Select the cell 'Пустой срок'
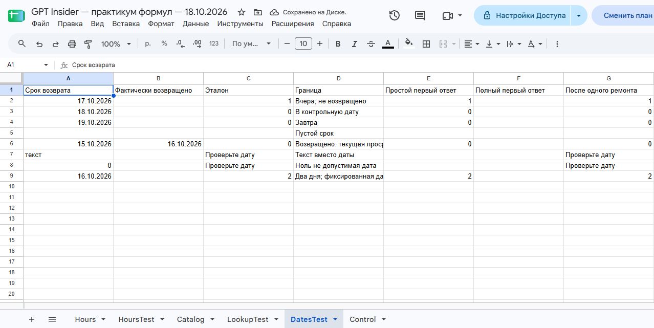The image size is (654, 328). point(338,133)
